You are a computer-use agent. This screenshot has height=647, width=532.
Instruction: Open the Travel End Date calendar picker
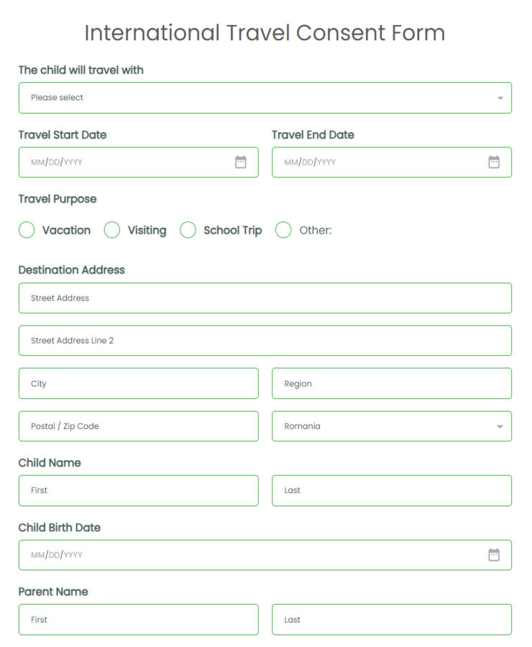pos(493,162)
